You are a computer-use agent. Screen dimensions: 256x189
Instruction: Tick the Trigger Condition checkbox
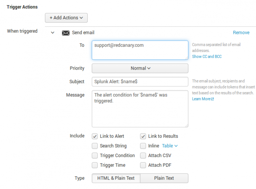point(95,155)
